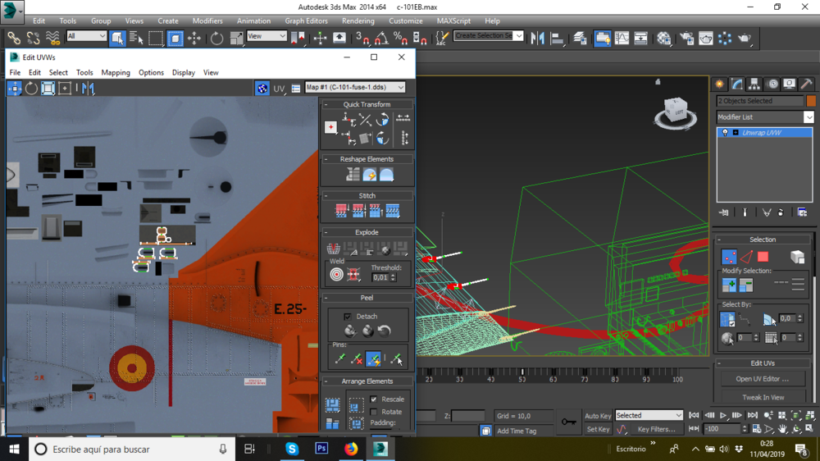Click the Reset Peel icon
Viewport: 820px width, 461px height.
click(384, 331)
